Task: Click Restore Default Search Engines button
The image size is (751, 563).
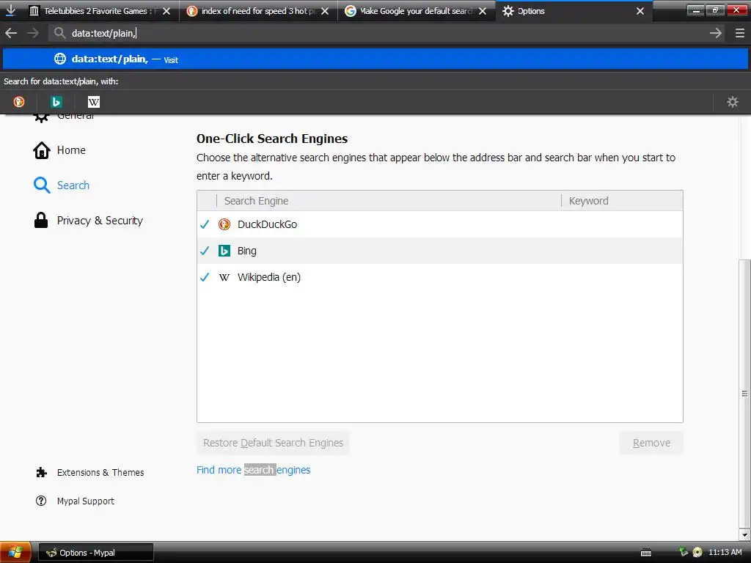Action: point(273,443)
